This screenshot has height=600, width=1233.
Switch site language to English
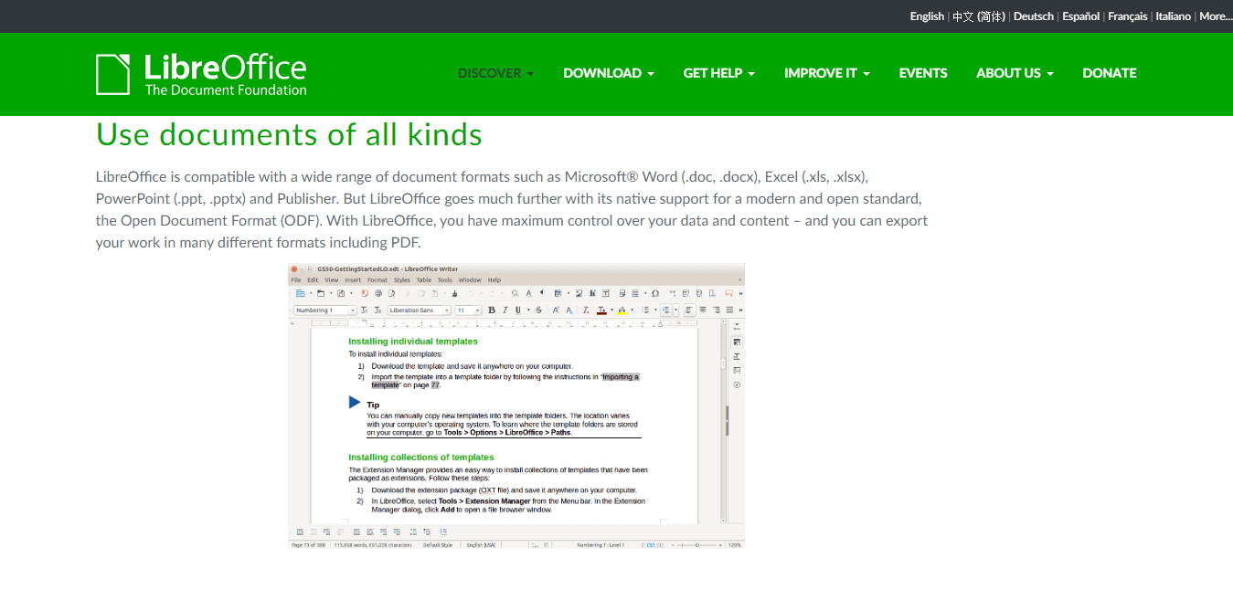[x=927, y=16]
